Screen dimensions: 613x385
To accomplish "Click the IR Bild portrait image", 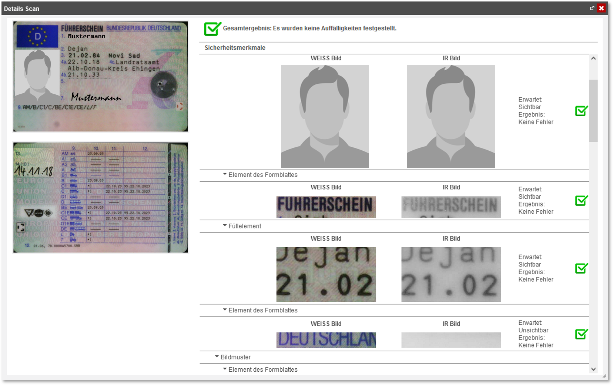I will click(x=451, y=117).
